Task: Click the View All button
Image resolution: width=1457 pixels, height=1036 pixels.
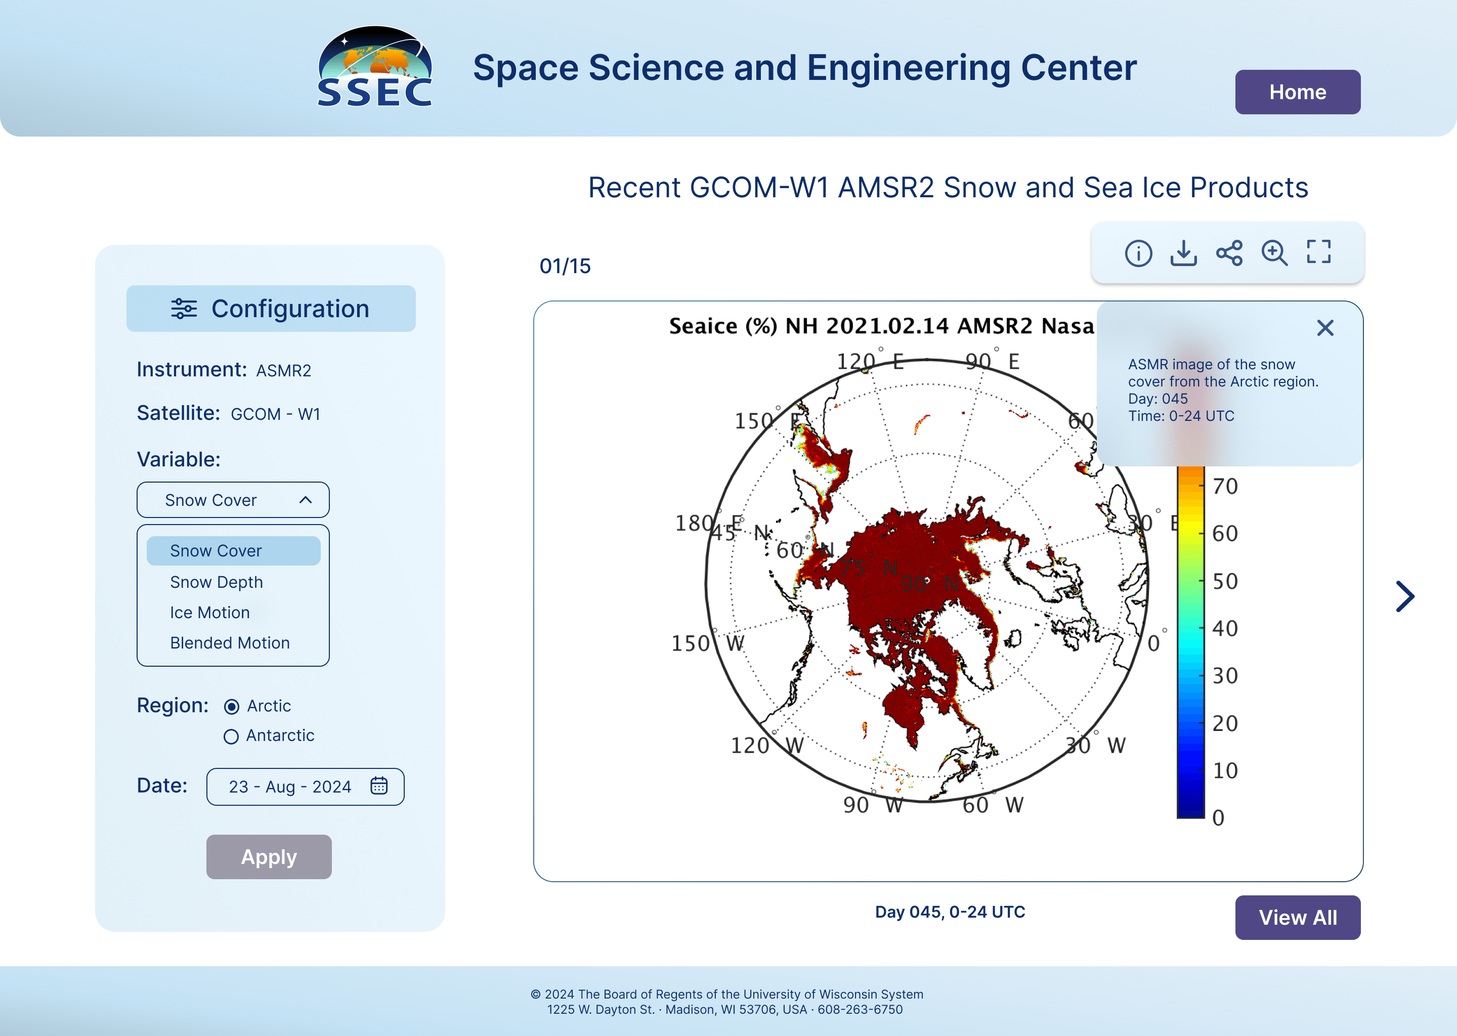Action: (1297, 917)
